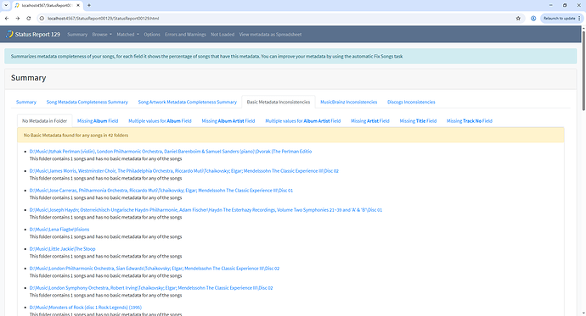Screen dimensions: 586x316
Task: Open the tab search dropdown arrow
Action: tap(6, 5)
